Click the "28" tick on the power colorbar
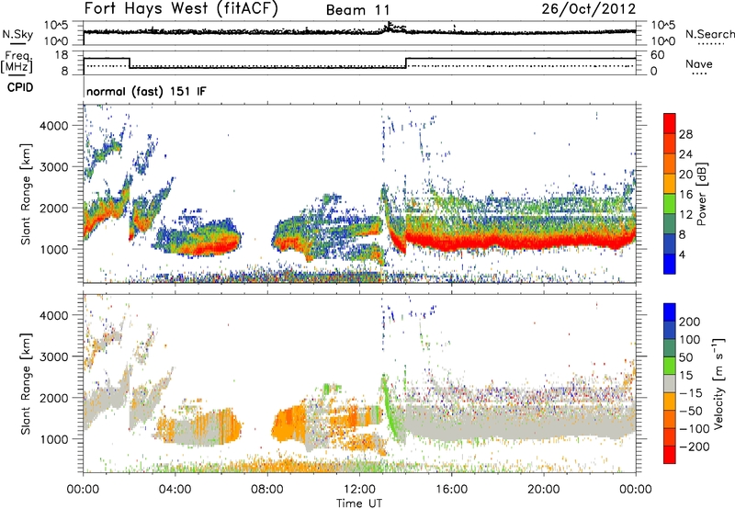Viewport: 735px width, 509px height. point(685,134)
